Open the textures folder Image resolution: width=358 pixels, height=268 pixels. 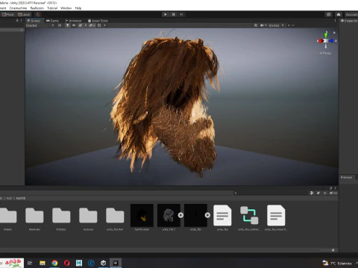(x=88, y=218)
